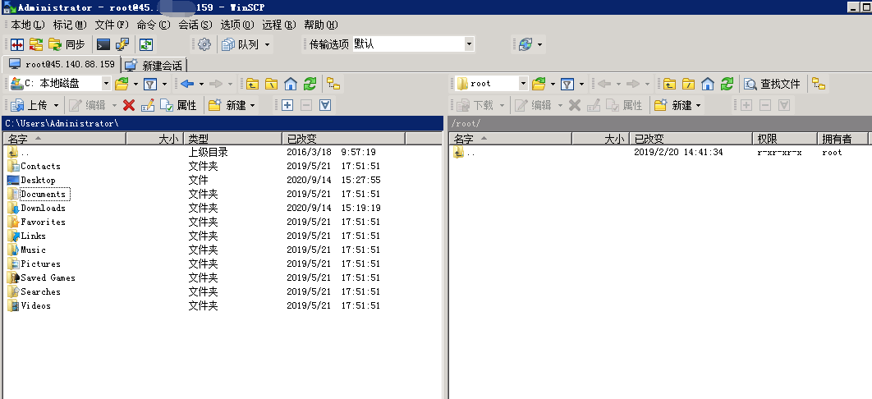
Task: Click the Compare Directories icon in top toolbar
Action: pos(17,44)
